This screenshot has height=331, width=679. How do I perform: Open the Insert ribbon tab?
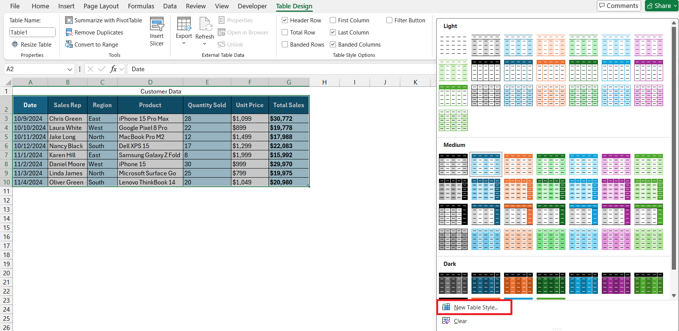[x=66, y=6]
